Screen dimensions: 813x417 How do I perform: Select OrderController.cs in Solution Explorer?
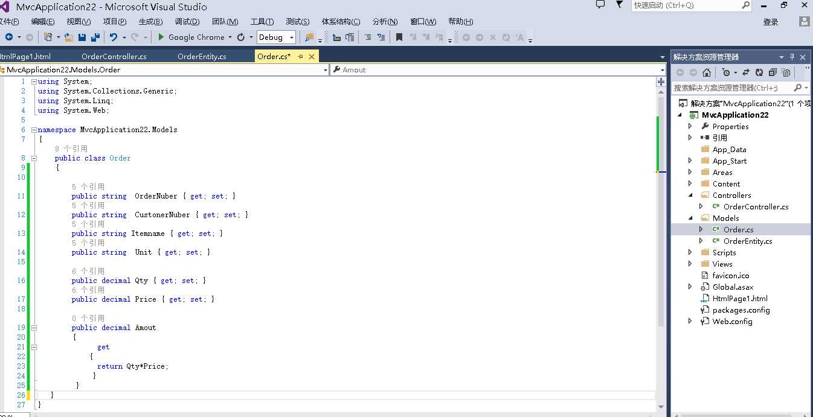[x=756, y=207]
